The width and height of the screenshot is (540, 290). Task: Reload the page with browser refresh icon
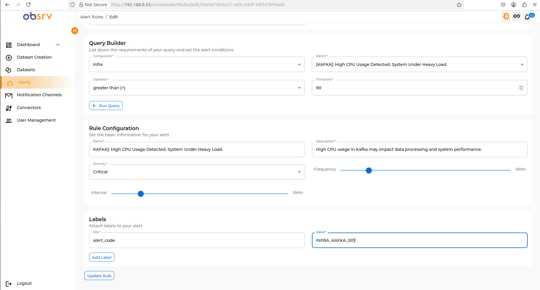28,5
